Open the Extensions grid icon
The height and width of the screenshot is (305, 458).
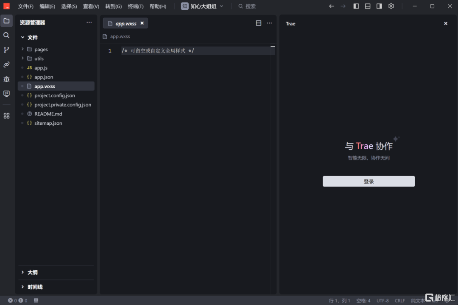click(x=6, y=116)
